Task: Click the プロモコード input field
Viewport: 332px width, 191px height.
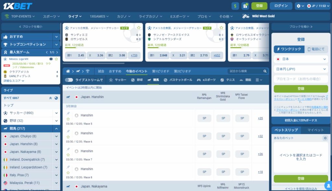Action: (x=301, y=79)
